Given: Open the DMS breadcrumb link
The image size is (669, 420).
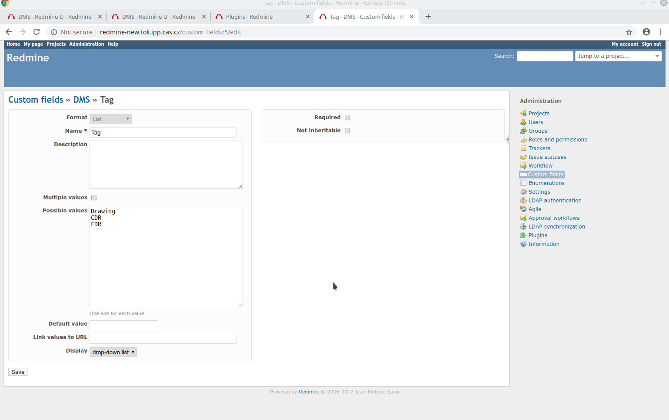Looking at the screenshot, I should [81, 100].
